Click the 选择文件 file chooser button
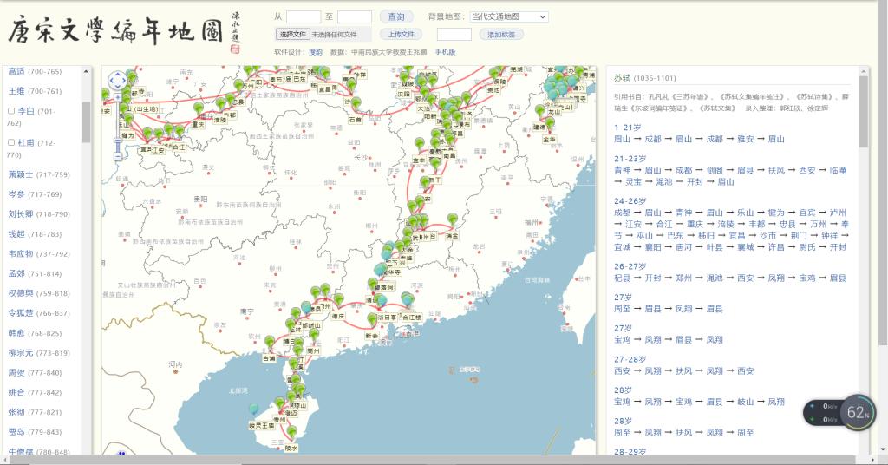 293,35
